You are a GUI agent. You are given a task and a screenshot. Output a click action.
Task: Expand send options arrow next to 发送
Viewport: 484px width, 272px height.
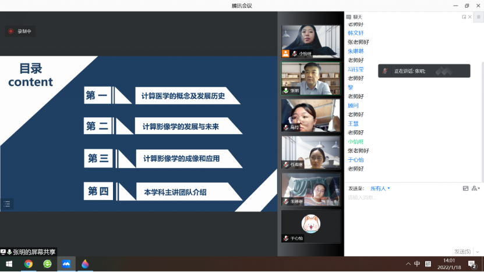[x=478, y=251]
